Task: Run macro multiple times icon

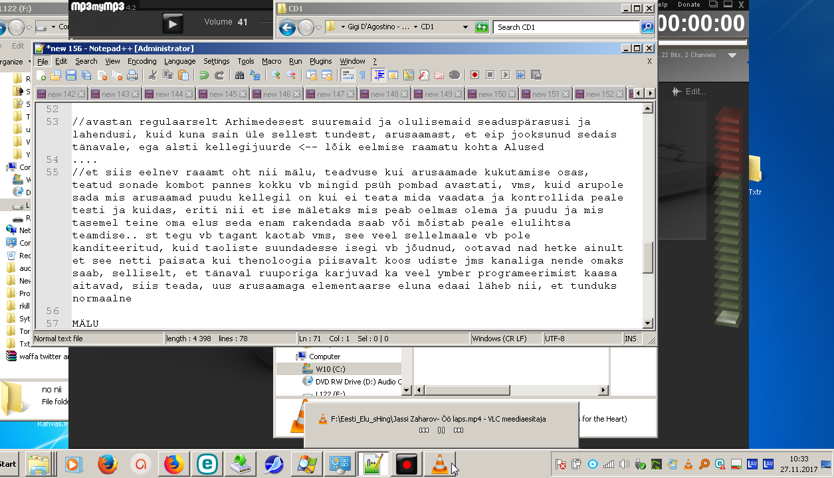Action: tap(520, 75)
